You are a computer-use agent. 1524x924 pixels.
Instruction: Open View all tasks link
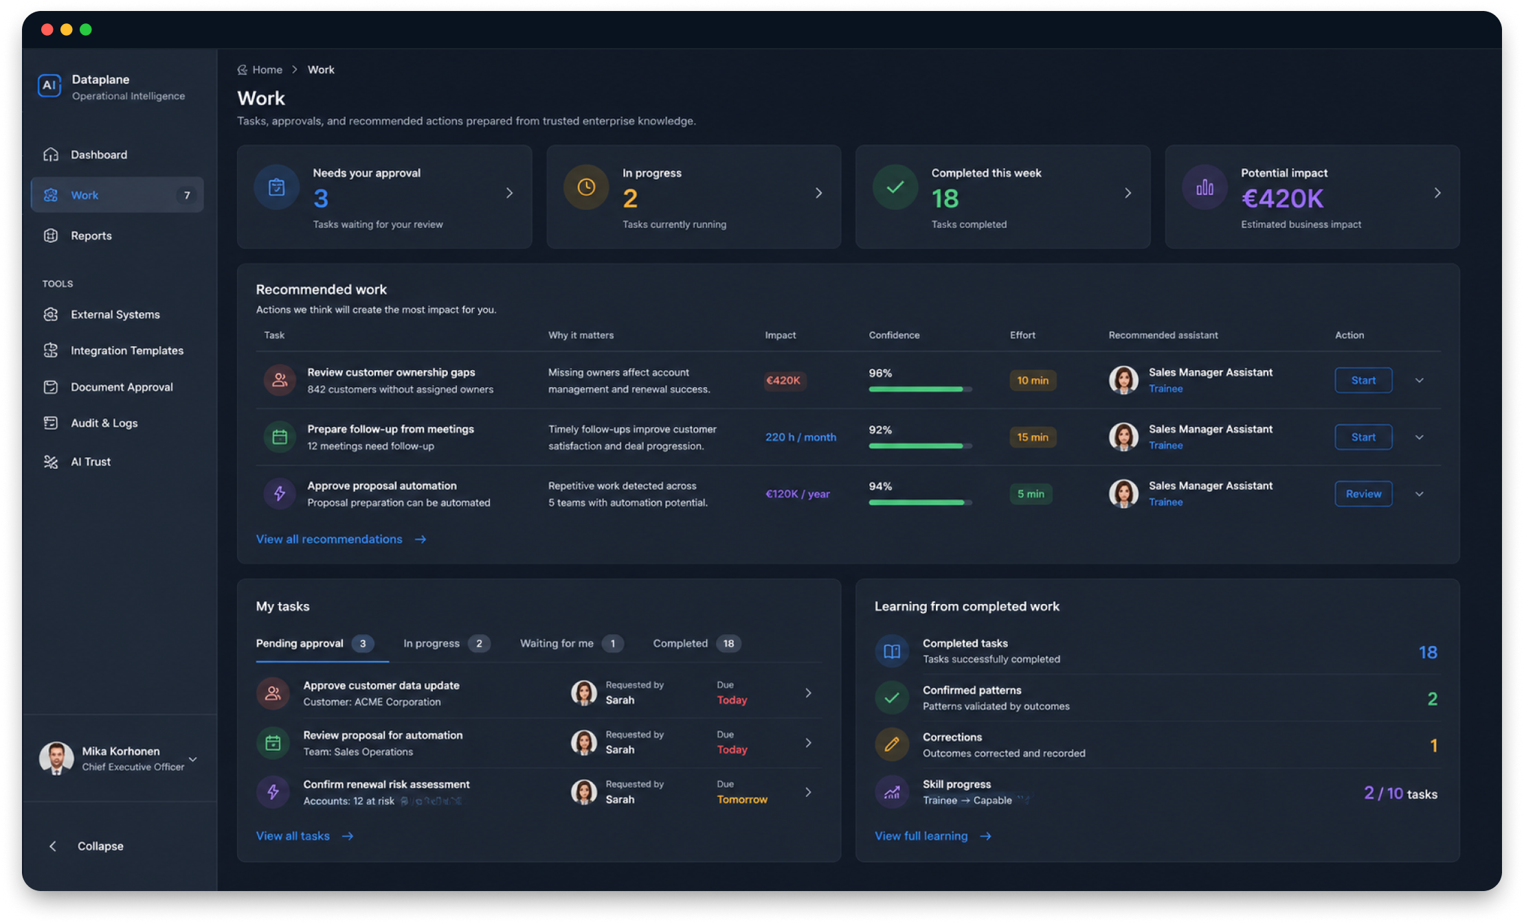point(304,836)
